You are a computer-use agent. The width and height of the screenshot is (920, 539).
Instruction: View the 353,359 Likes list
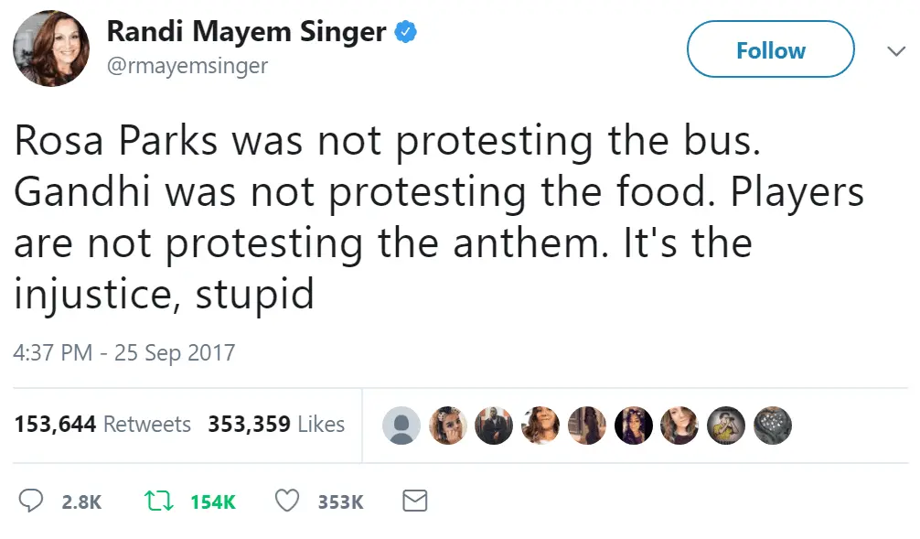coord(276,425)
